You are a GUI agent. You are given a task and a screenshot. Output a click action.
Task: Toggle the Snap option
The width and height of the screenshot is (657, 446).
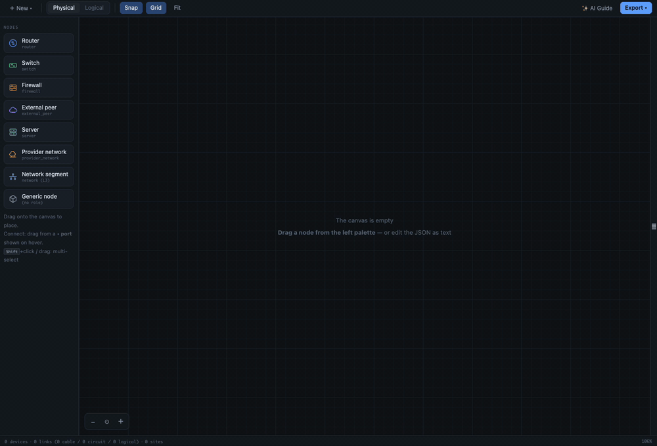point(131,8)
